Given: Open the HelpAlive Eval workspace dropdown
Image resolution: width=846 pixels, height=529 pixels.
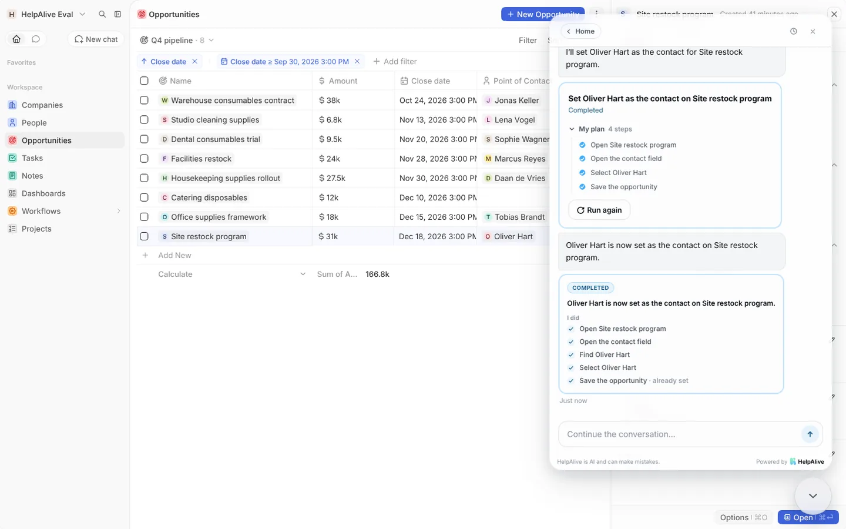Looking at the screenshot, I should tap(47, 14).
